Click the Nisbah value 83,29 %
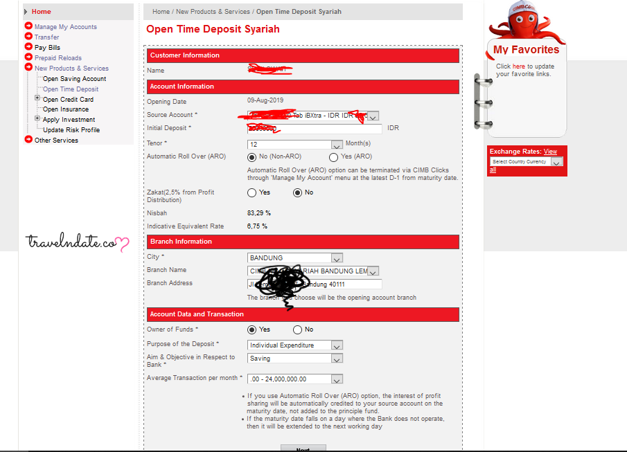This screenshot has width=627, height=452. point(258,213)
